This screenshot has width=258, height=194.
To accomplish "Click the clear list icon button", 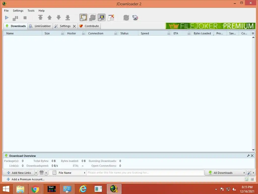I will tap(42, 173).
